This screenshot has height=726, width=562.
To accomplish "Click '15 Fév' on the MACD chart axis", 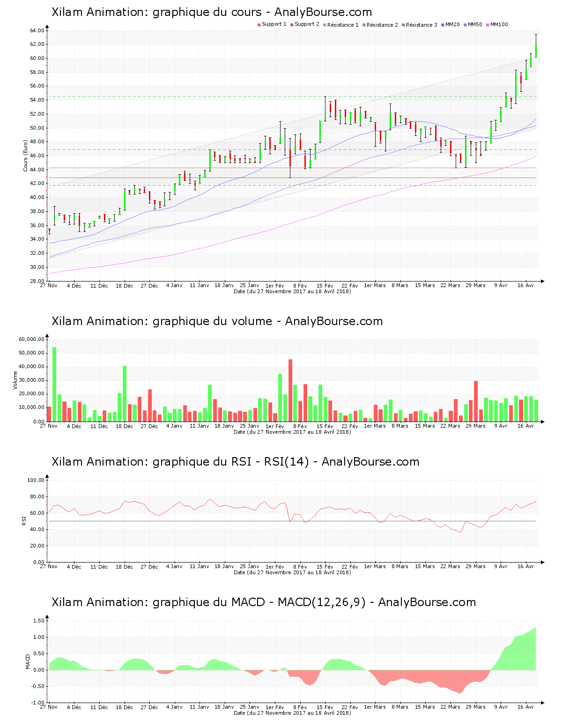I will click(325, 707).
